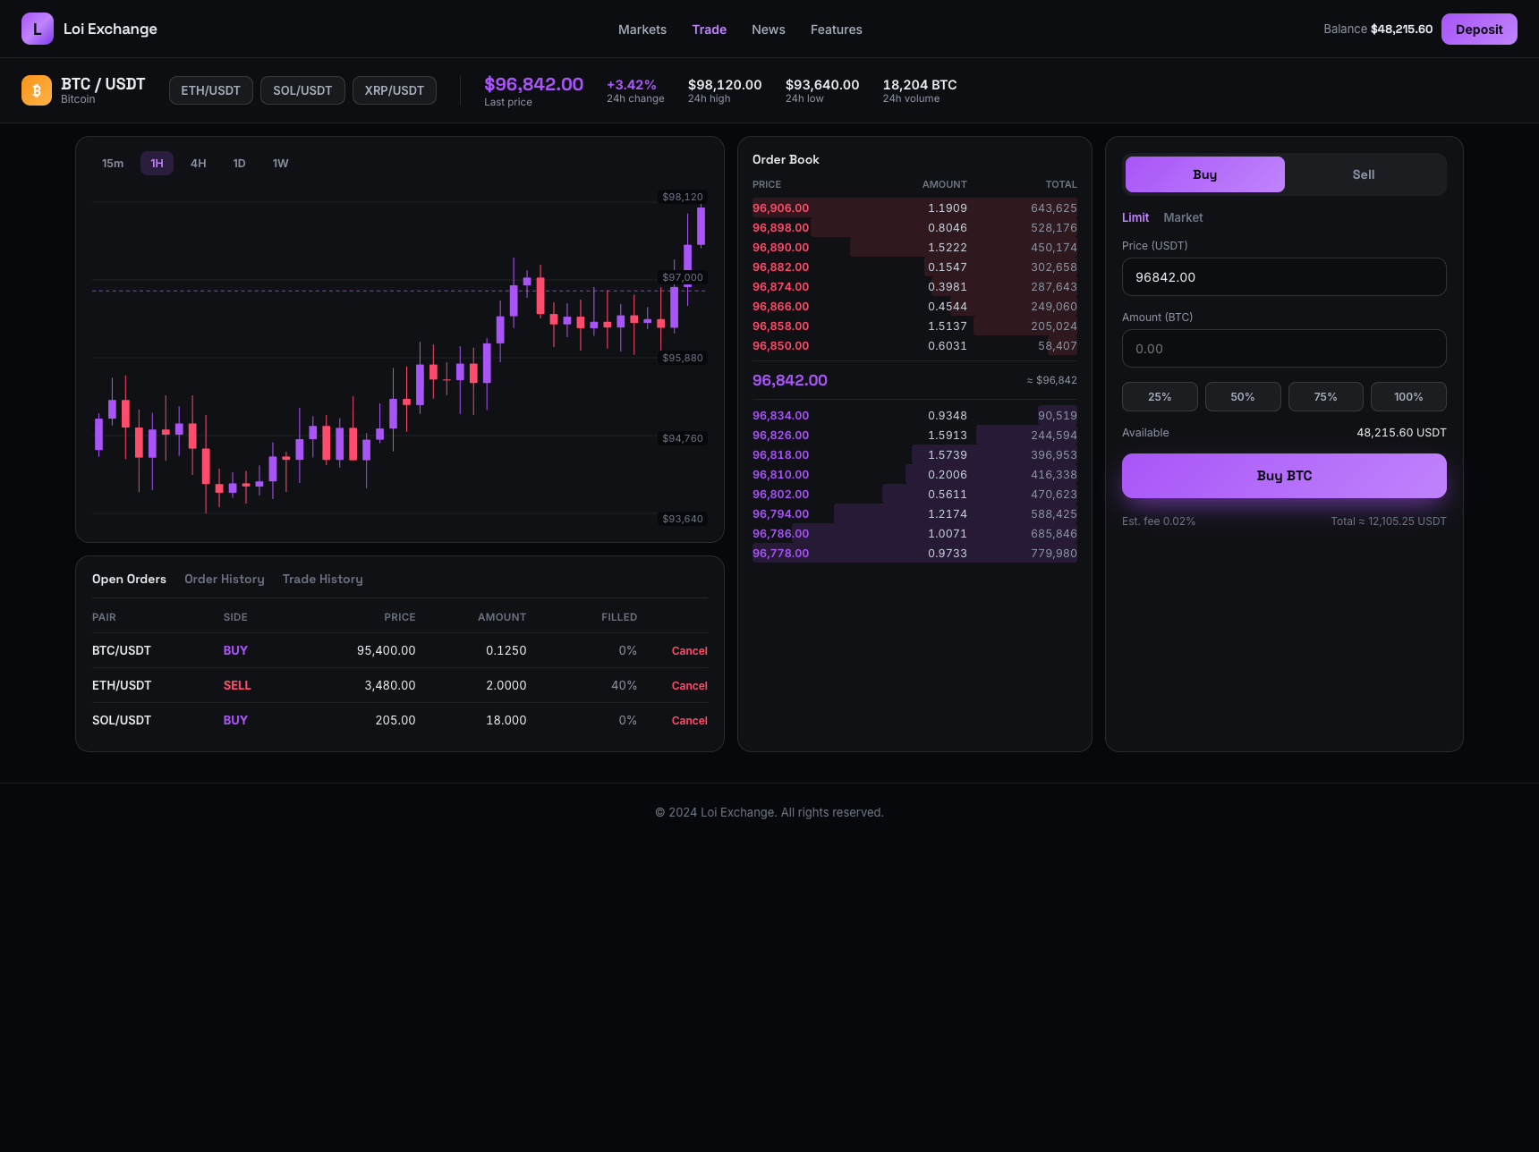Image resolution: width=1539 pixels, height=1152 pixels.
Task: Select the Buy side toggle
Action: click(1204, 174)
